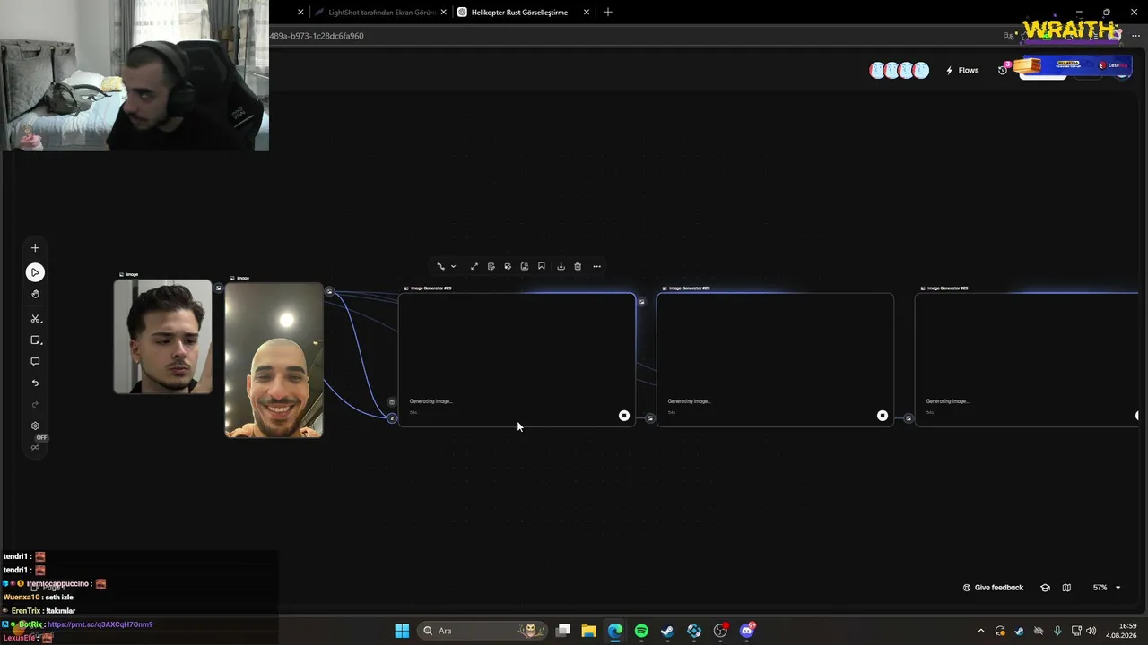This screenshot has height=645, width=1148.
Task: Select the Image Generator #29 title of first node
Action: [430, 288]
